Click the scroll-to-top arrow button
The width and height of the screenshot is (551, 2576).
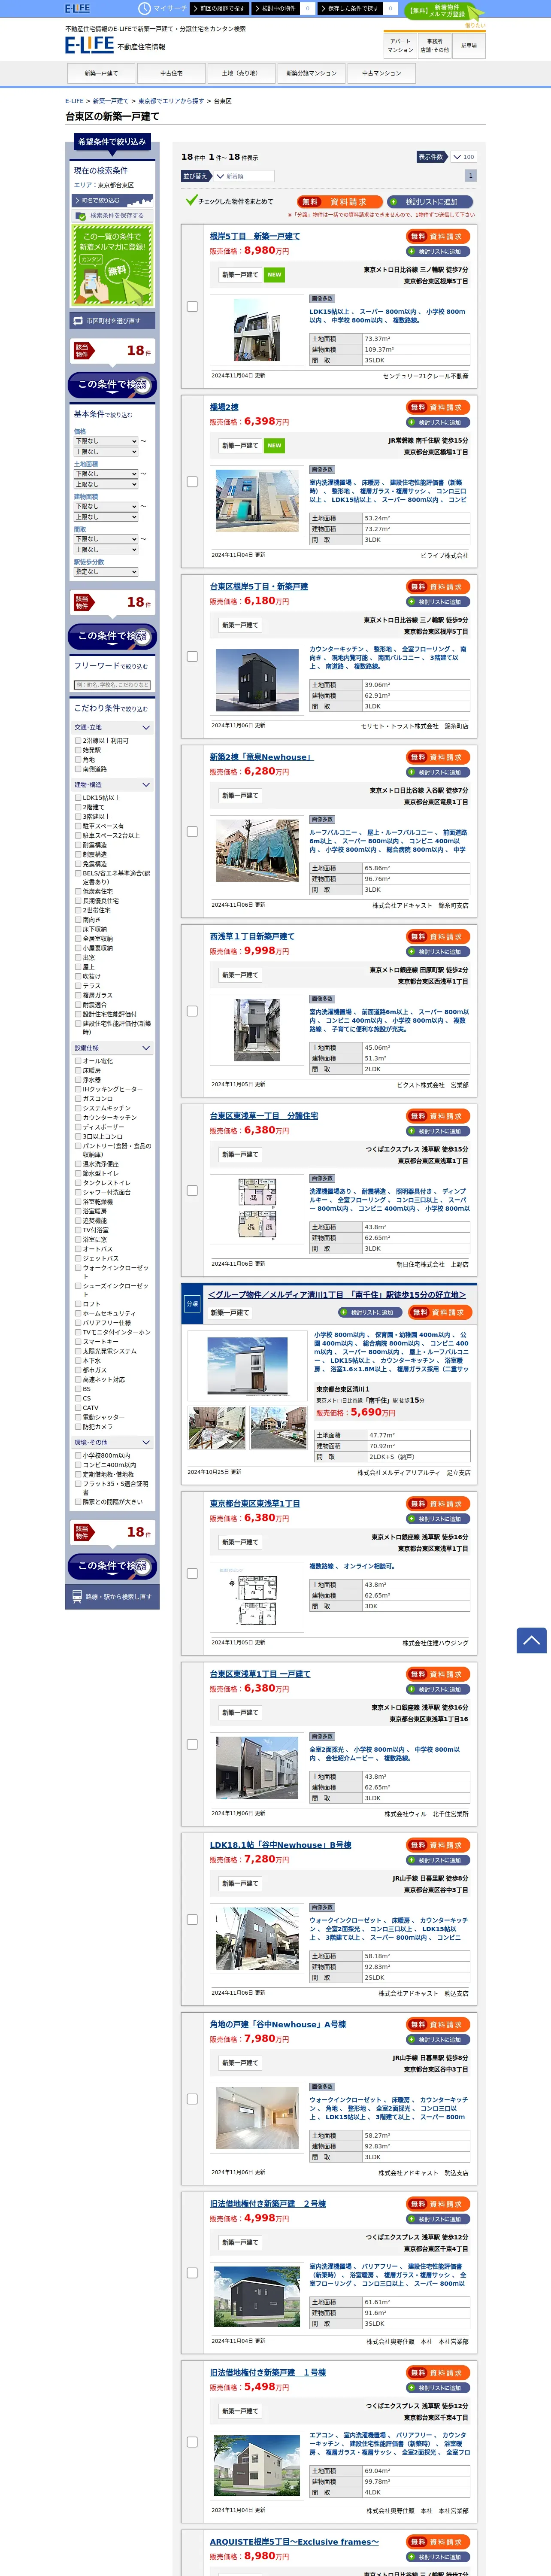coord(531,1640)
